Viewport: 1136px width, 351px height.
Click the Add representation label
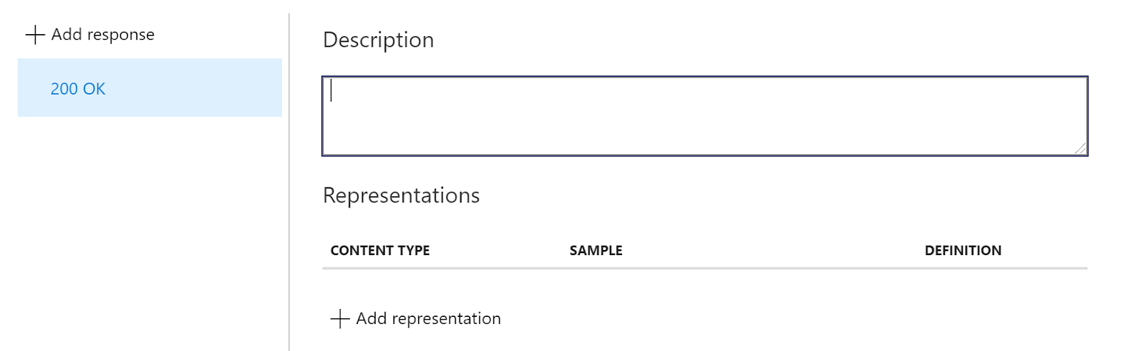pos(428,319)
